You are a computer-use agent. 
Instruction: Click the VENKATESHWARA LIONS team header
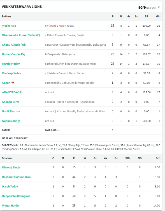click(22, 7)
